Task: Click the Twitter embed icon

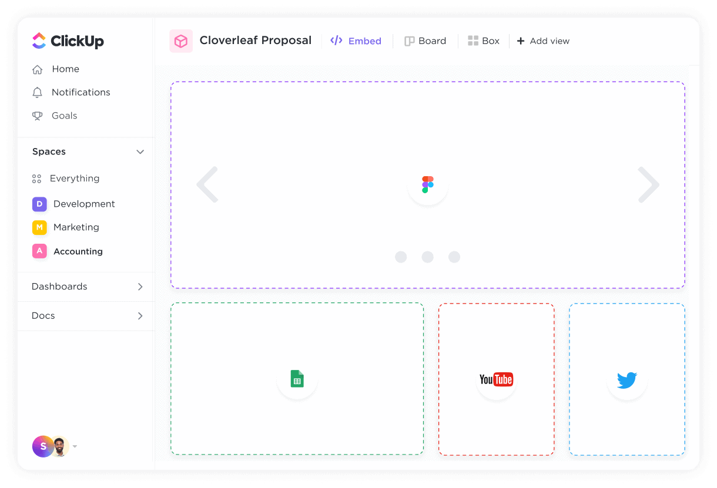Action: click(627, 380)
